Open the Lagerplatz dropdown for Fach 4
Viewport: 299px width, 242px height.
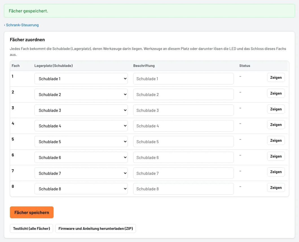(x=81, y=126)
